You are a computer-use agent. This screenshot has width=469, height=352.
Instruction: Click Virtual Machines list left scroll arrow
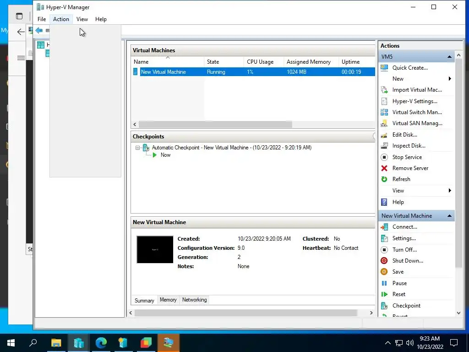135,125
